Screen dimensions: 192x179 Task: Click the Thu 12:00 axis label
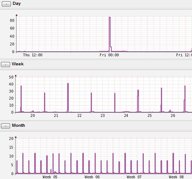click(33, 55)
